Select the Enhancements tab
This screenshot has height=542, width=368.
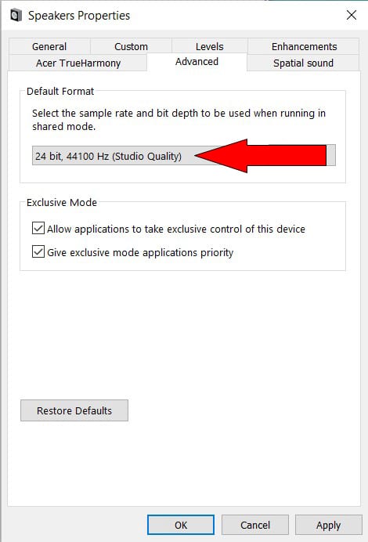click(x=304, y=46)
